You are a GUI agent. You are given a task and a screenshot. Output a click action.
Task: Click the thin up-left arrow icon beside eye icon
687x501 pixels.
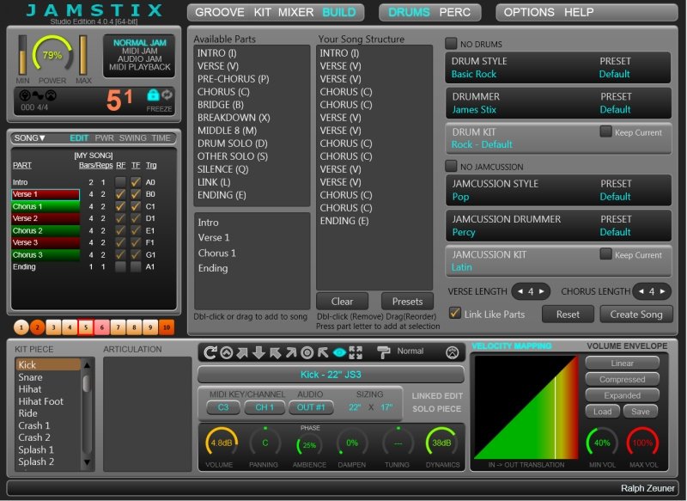point(324,352)
